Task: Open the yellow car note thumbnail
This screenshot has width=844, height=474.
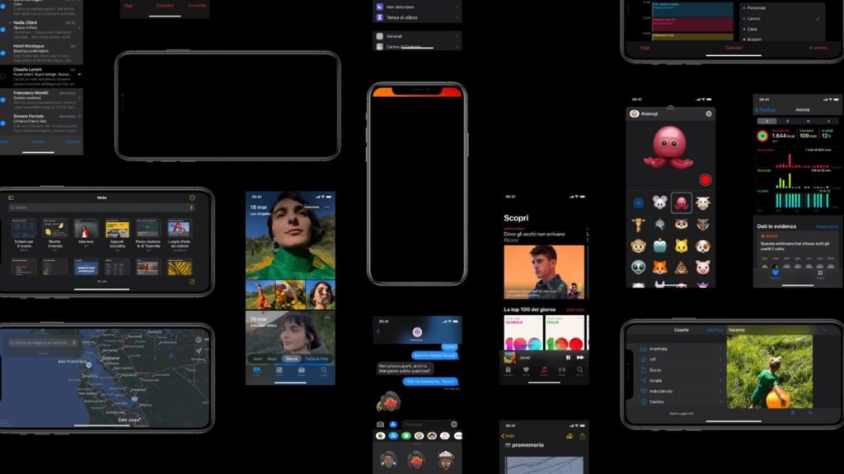Action: click(x=117, y=229)
